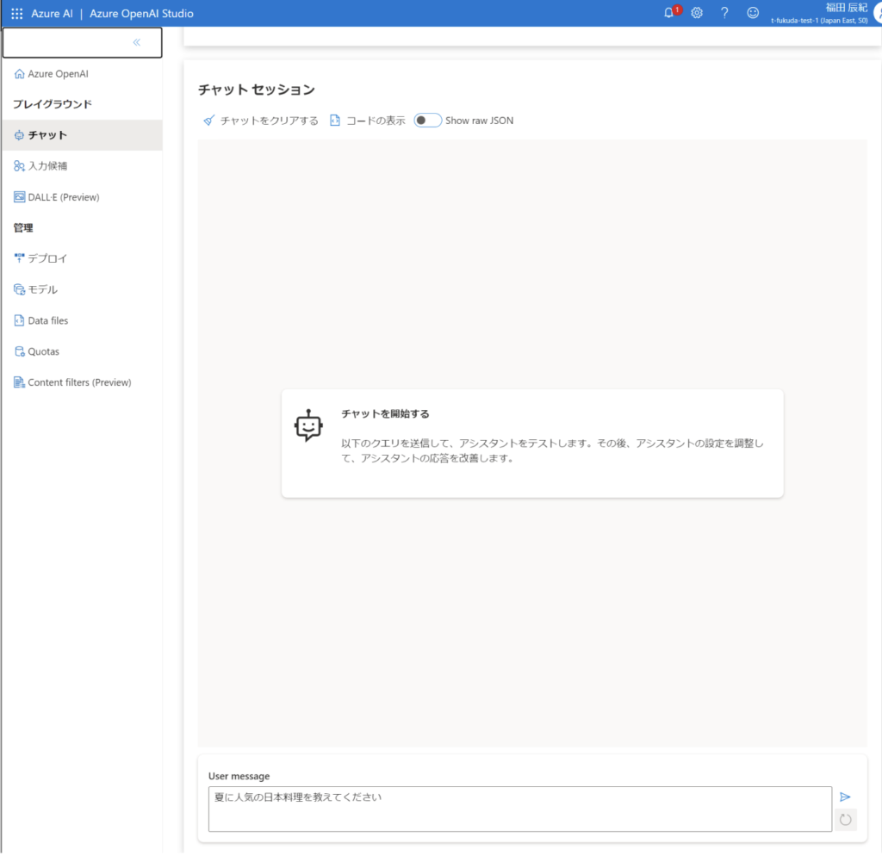Screen dimensions: 882x856
Task: Open the feedback smiley icon
Action: [753, 13]
